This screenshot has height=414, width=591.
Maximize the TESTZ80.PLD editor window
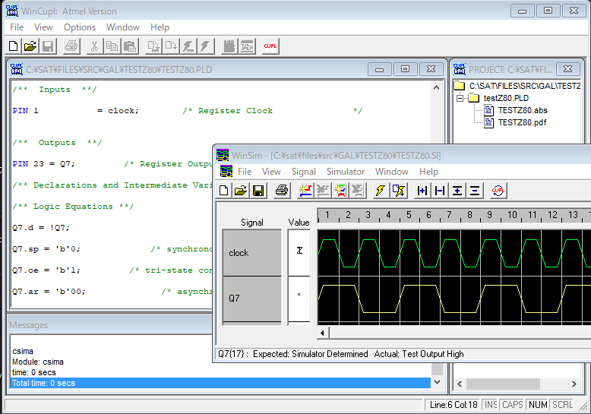click(405, 69)
